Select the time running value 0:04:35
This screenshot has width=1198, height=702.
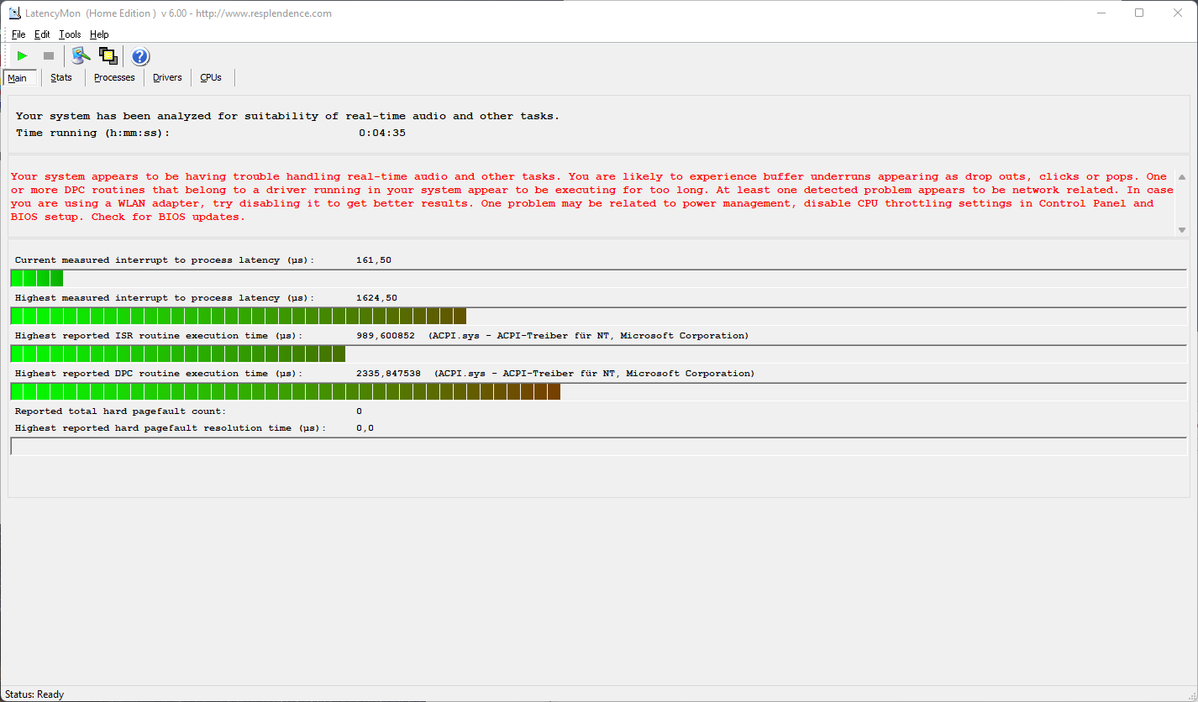382,133
